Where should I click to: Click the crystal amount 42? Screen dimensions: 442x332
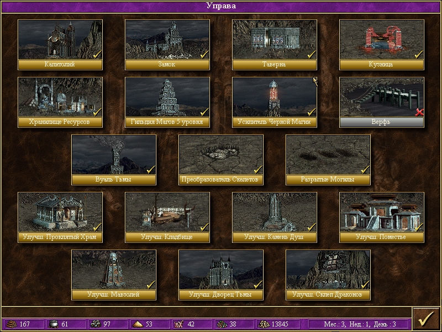pyautogui.click(x=191, y=324)
